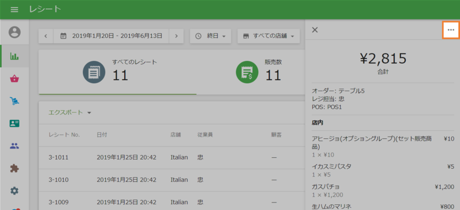Image resolution: width=460 pixels, height=210 pixels.
Task: Open the items basket sidebar icon
Action: click(14, 79)
